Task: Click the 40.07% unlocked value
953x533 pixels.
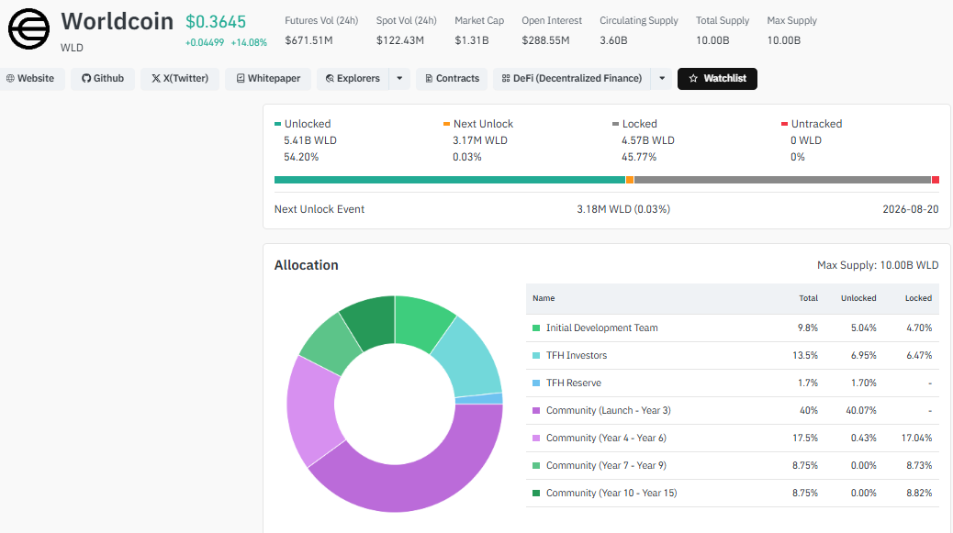Action: pos(860,410)
